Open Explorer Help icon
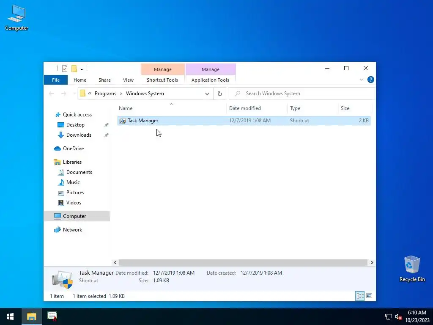Screen dimensions: 433x325 click(x=370, y=80)
